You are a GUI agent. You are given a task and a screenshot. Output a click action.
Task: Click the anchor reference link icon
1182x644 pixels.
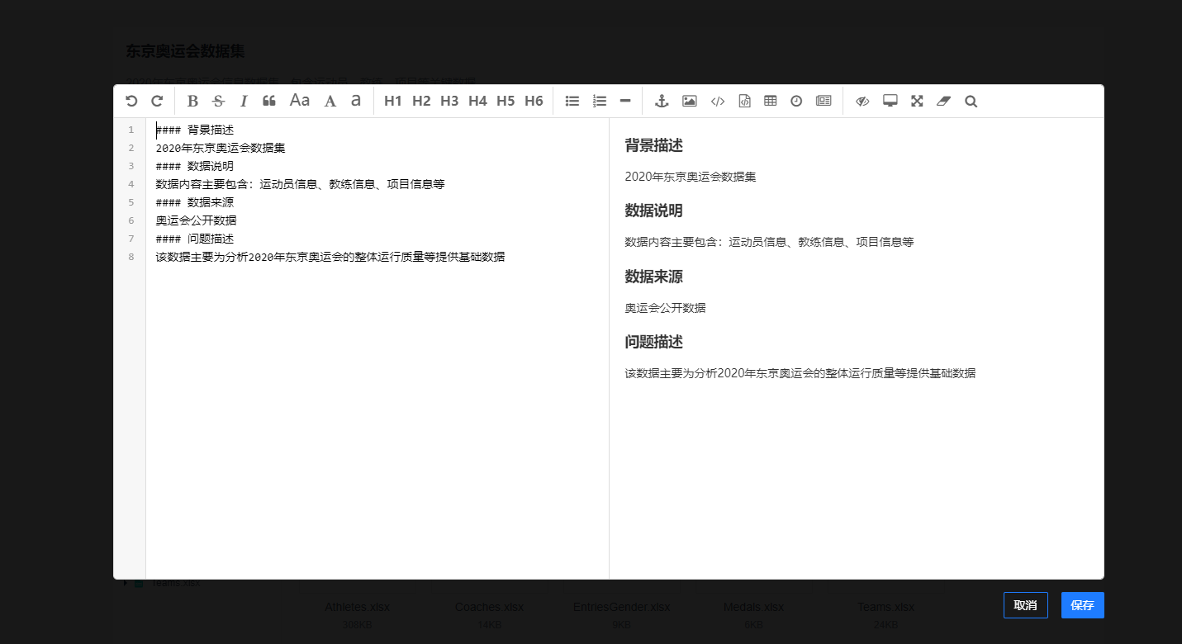[x=662, y=101]
